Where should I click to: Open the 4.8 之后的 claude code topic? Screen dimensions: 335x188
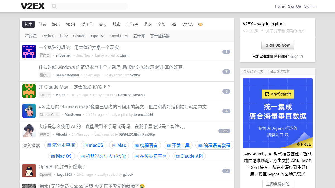123,107
